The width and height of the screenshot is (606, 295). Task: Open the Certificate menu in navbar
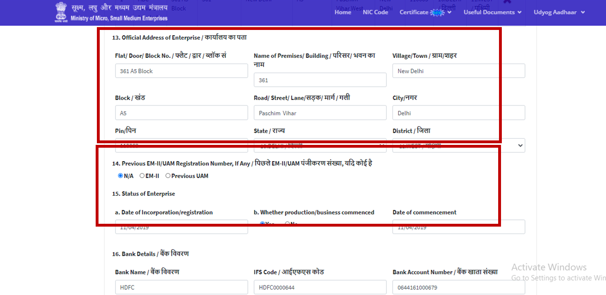[414, 12]
